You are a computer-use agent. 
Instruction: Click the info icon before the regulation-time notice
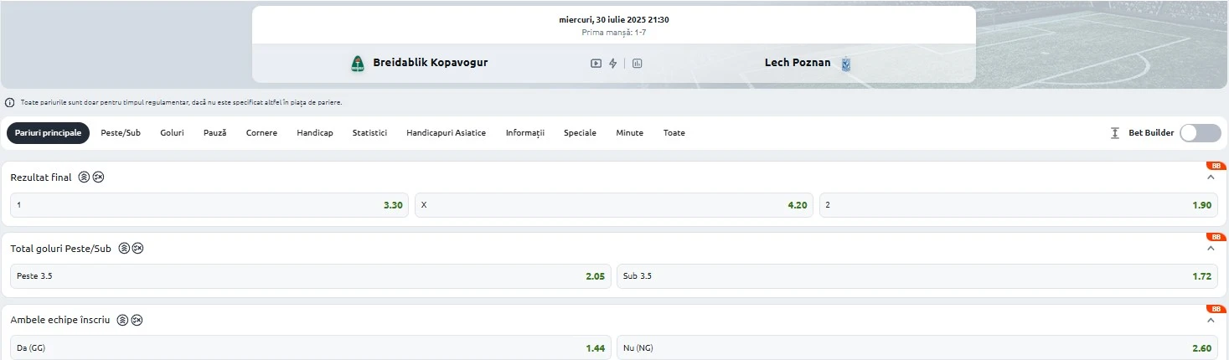tap(9, 102)
